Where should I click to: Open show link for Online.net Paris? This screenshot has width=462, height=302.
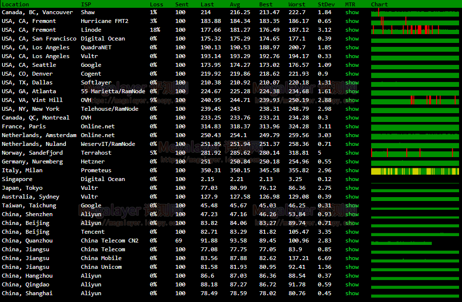point(352,126)
